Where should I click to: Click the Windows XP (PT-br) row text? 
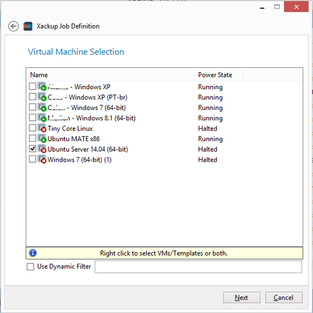tap(88, 97)
